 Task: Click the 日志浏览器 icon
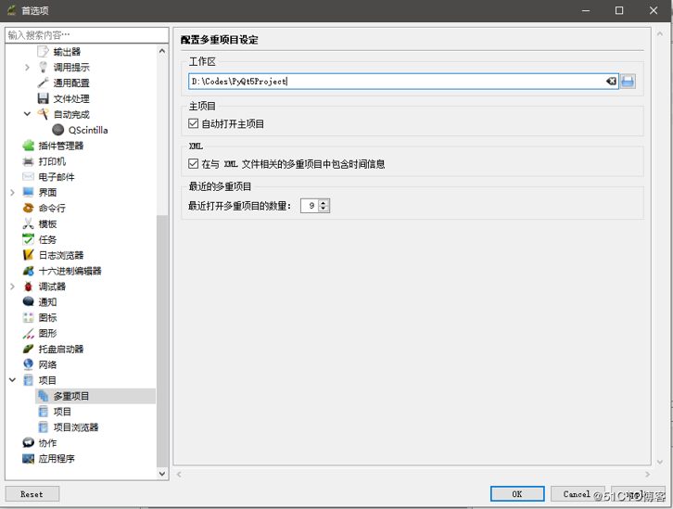(x=29, y=255)
